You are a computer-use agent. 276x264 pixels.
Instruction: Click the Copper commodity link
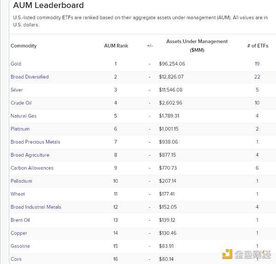coord(19,233)
